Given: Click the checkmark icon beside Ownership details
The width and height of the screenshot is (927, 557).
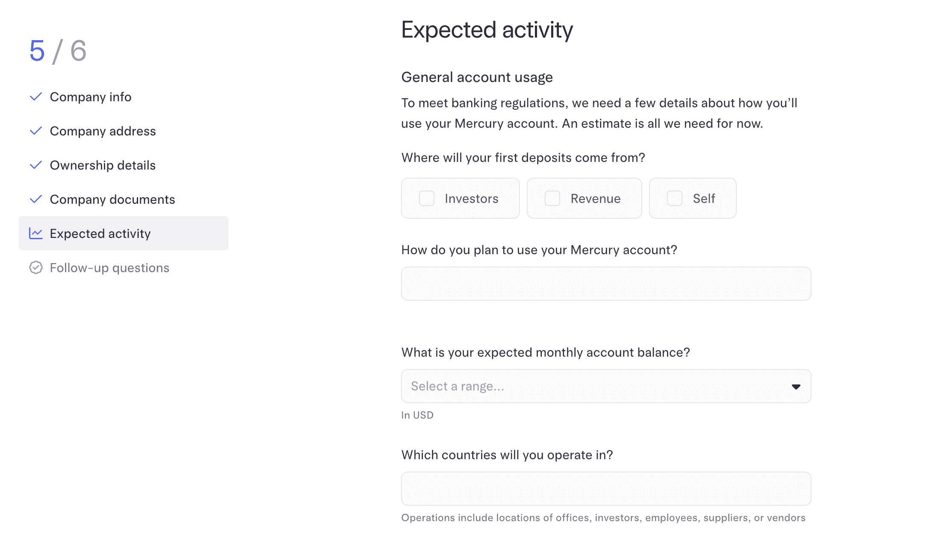Looking at the screenshot, I should coord(36,165).
